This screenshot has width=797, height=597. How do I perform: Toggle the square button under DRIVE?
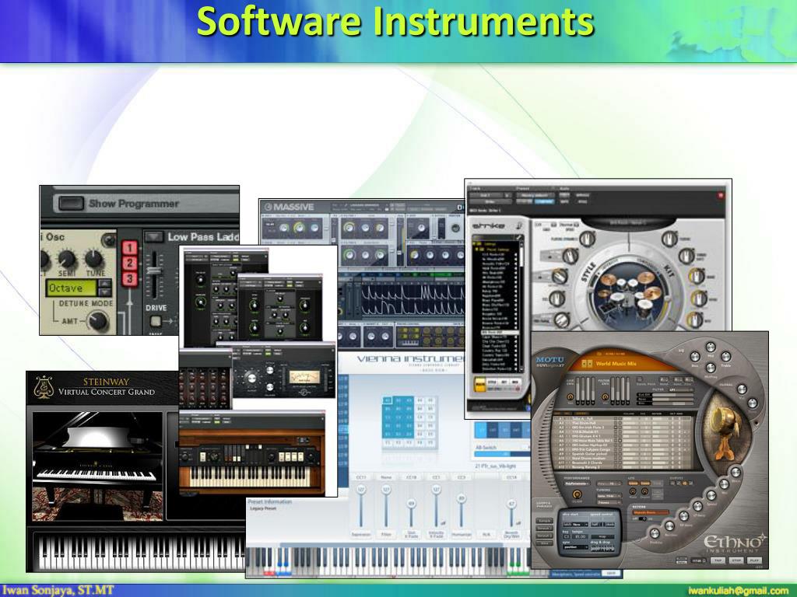[156, 321]
